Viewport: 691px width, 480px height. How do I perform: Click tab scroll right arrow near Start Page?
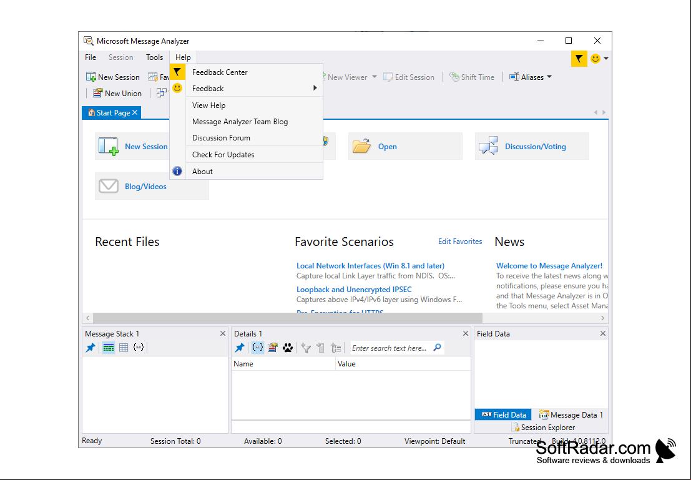(604, 112)
